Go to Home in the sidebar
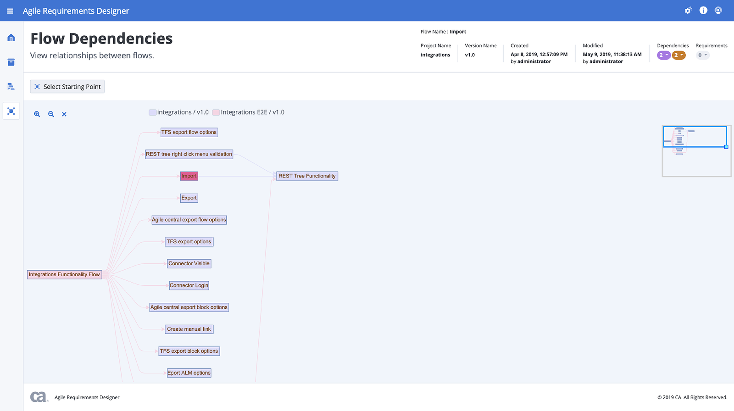The image size is (734, 411). coord(11,38)
